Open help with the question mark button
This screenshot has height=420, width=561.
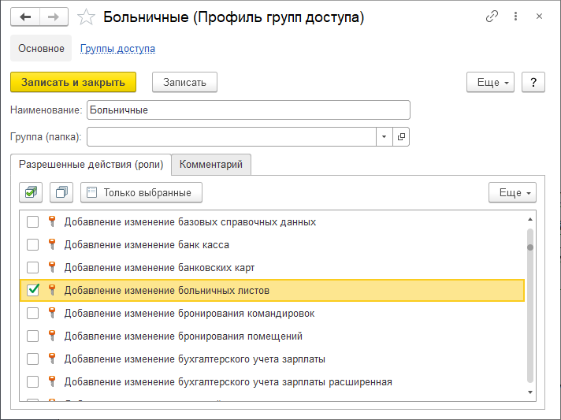click(533, 82)
